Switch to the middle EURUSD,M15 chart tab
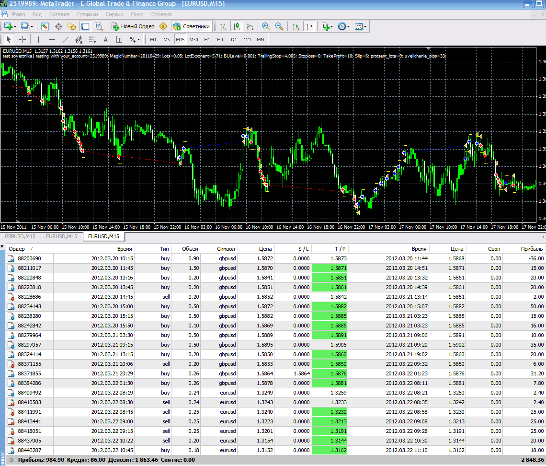This screenshot has height=466, width=546. pyautogui.click(x=62, y=236)
